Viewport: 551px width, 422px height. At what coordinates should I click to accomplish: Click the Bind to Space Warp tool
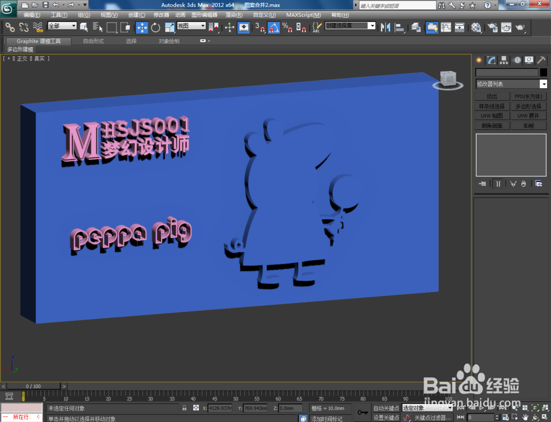coord(37,27)
